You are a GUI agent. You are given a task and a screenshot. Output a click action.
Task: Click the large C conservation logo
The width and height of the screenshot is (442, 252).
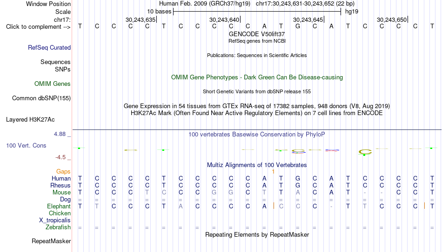[x=365, y=152]
